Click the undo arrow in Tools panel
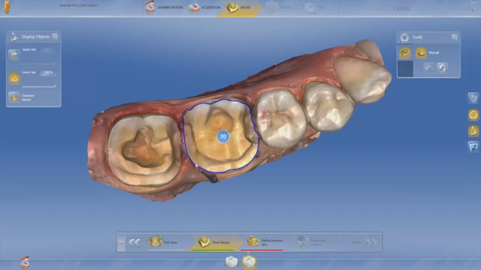This screenshot has width=481, height=270. point(428,67)
